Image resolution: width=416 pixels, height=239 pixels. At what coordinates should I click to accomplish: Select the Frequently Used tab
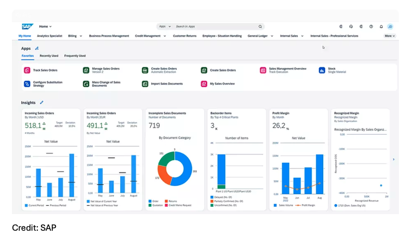click(x=75, y=55)
